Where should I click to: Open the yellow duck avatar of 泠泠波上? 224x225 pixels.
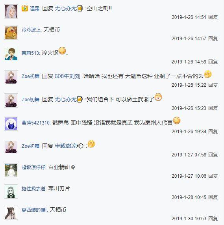pyautogui.click(x=11, y=33)
